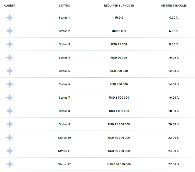Click the USD 60 000 000 turnover value
195x172 pixels.
click(x=119, y=151)
